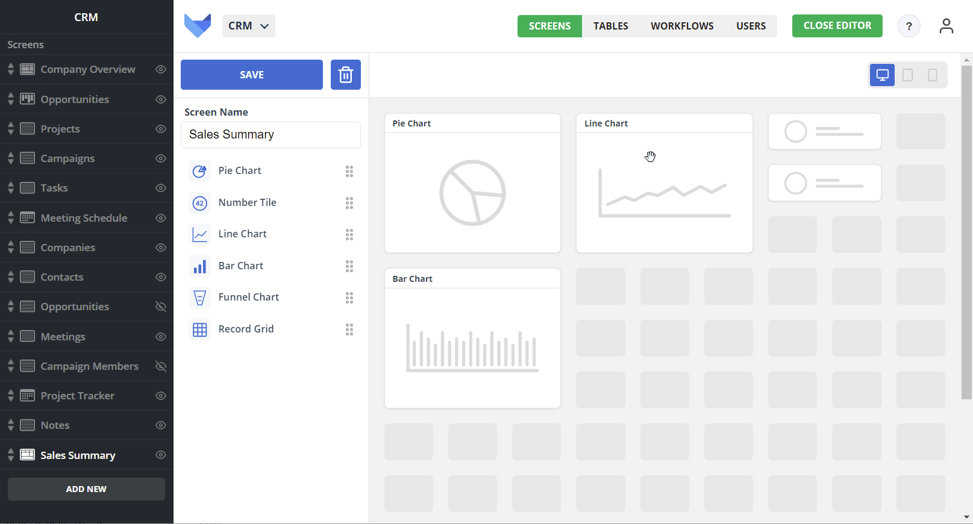Click the Screen Name input field
973x524 pixels.
(x=271, y=135)
